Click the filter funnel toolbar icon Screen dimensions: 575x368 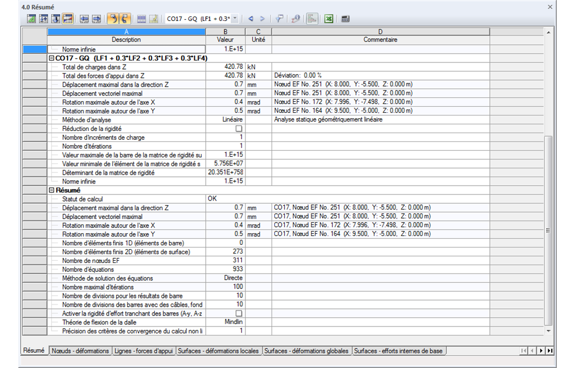[x=279, y=19]
